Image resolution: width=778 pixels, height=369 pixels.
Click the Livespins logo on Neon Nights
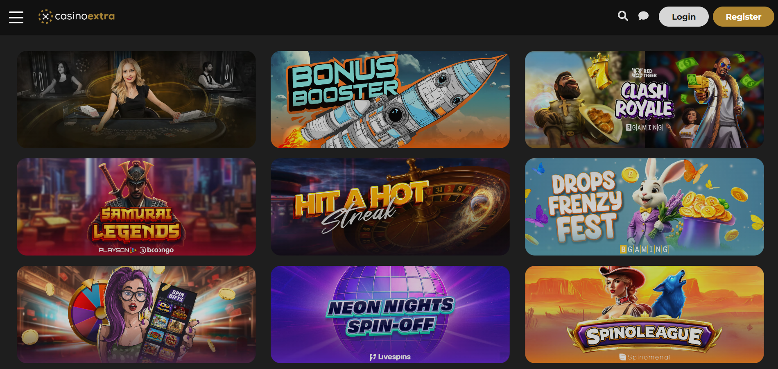[x=390, y=357]
